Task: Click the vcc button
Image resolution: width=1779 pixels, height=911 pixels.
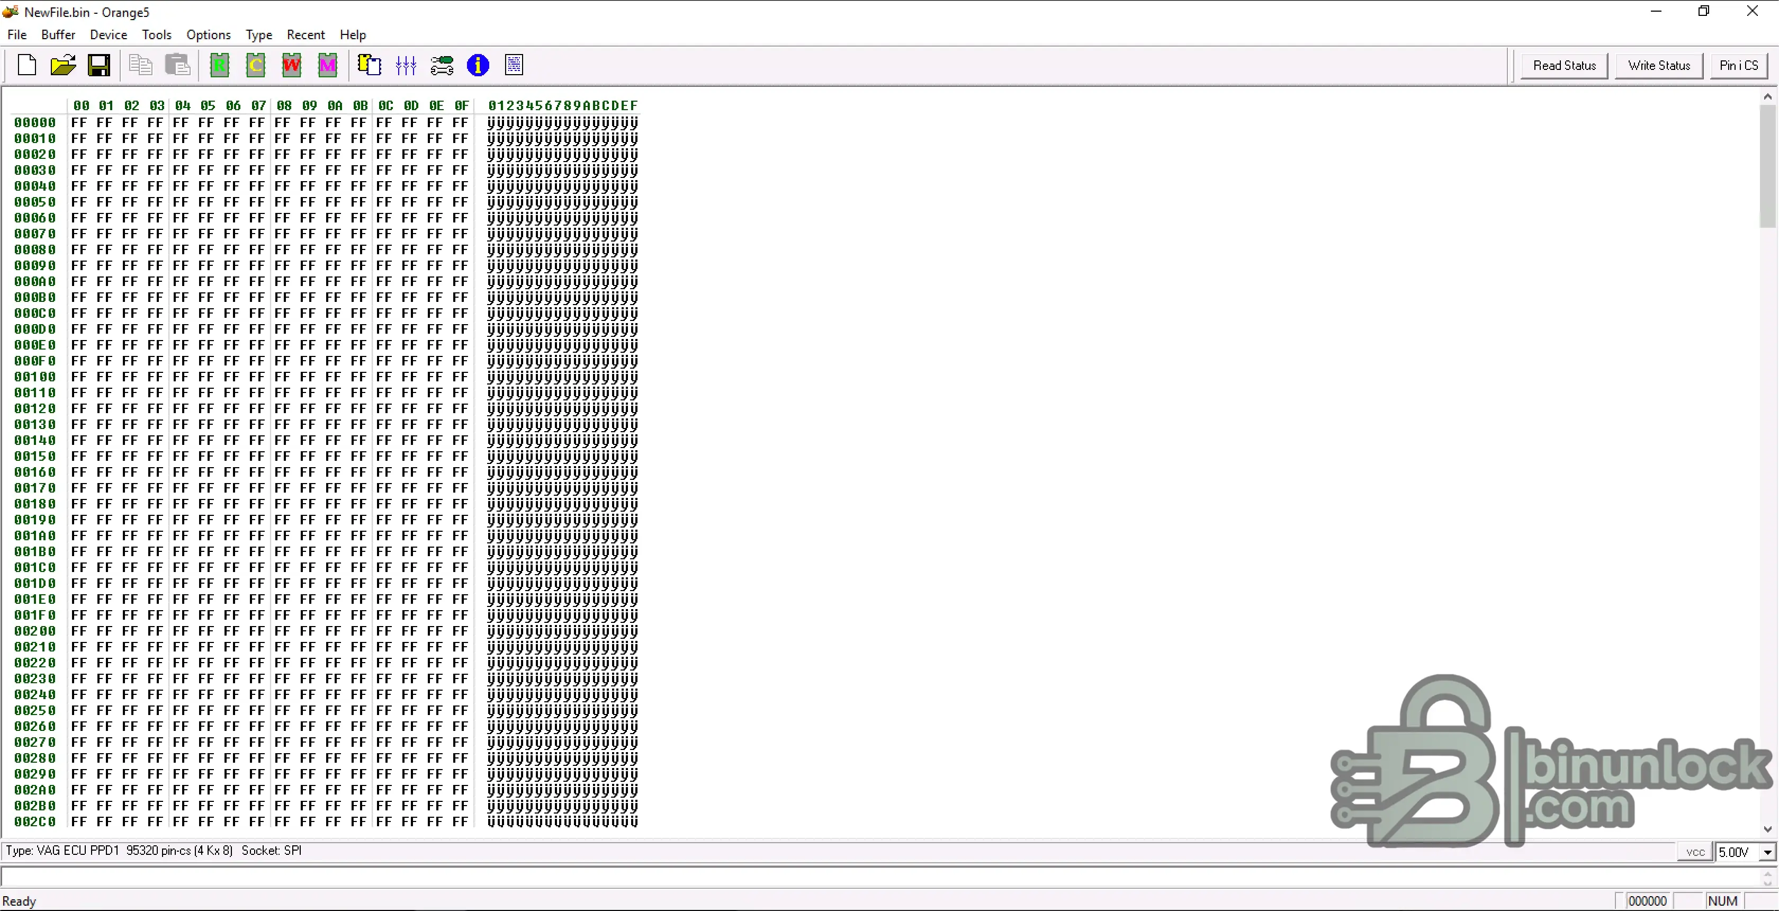Action: click(1695, 852)
